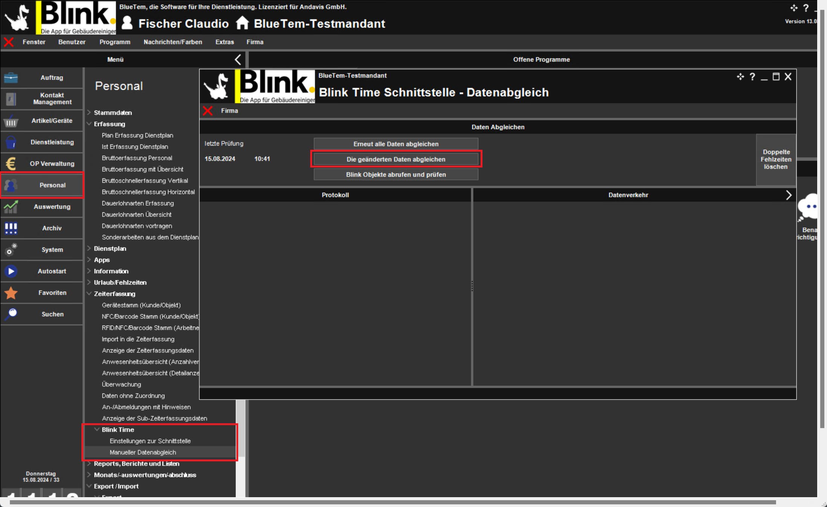Collapse the Menü panel with left arrow
Screen dimensions: 827x507
tap(238, 60)
